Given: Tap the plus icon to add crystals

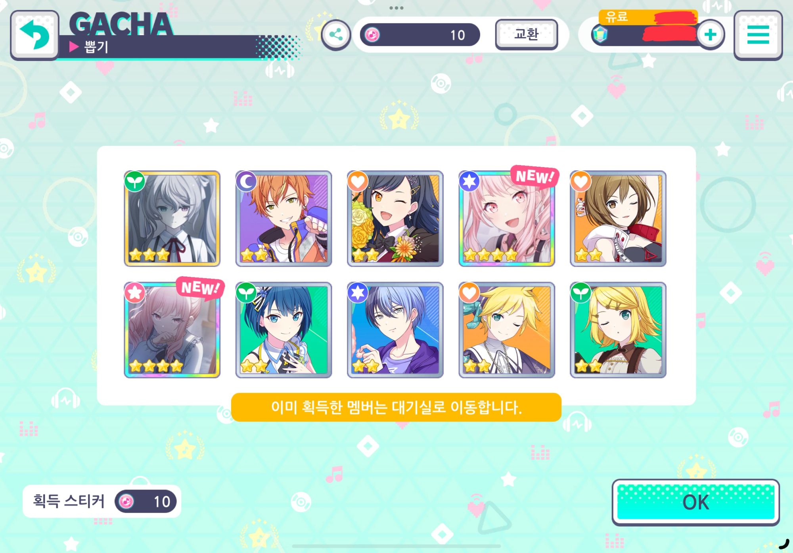Looking at the screenshot, I should [710, 35].
